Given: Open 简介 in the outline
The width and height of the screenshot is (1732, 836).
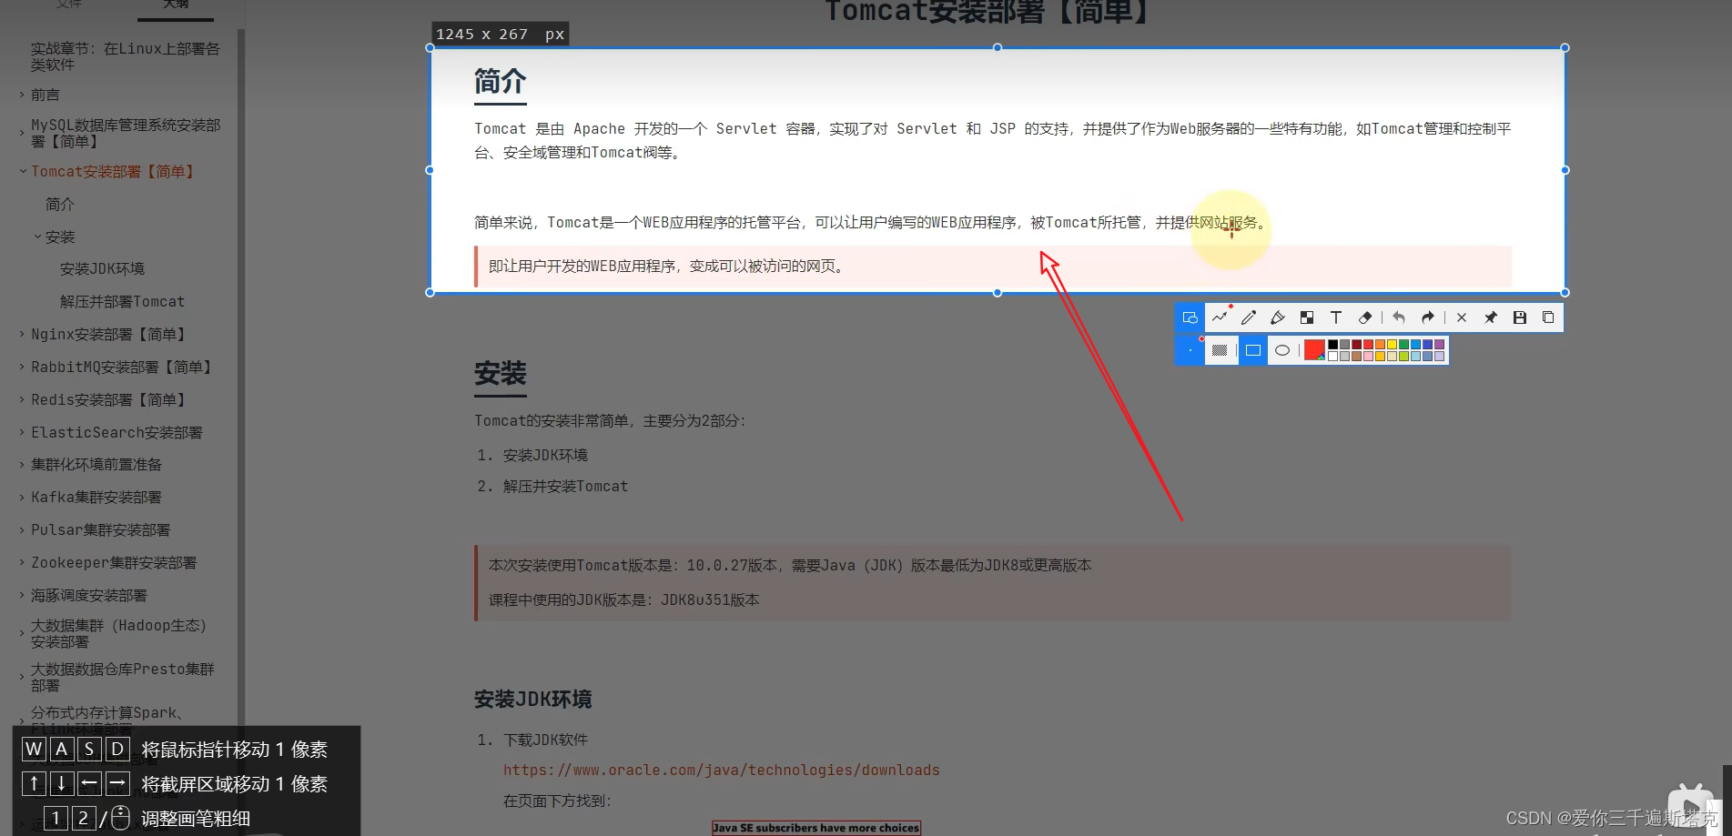Looking at the screenshot, I should 60,204.
